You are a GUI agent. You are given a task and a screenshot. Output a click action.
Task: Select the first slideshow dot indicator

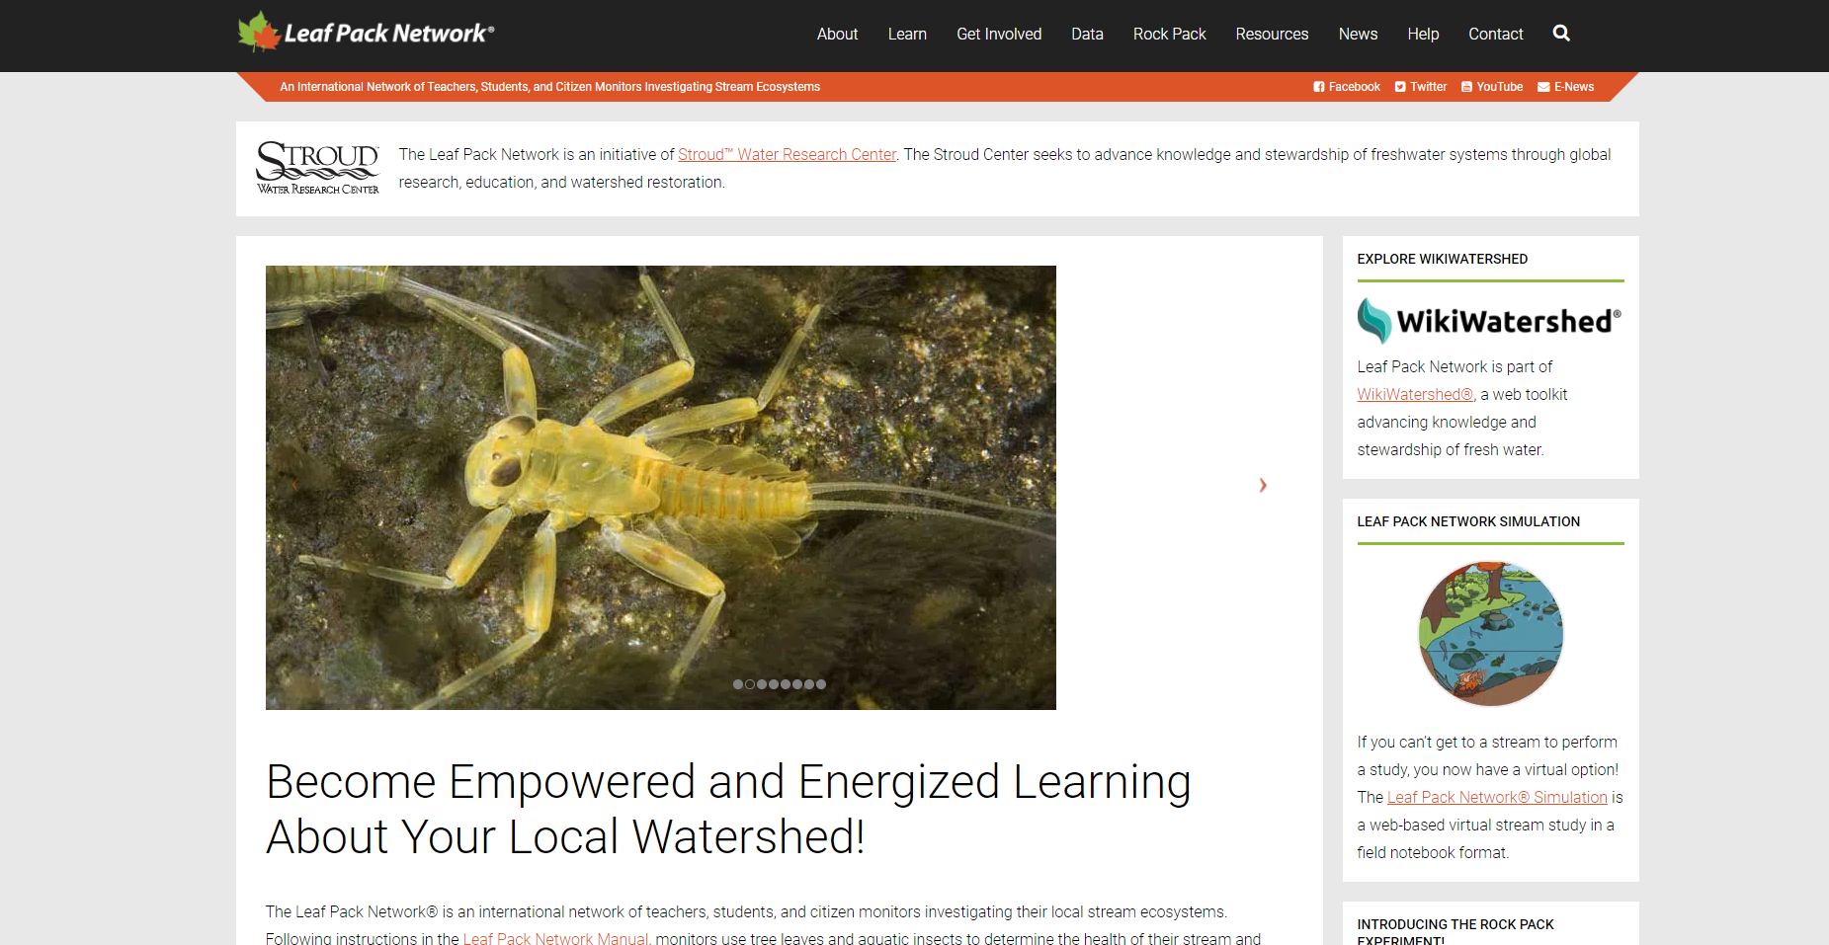(x=738, y=684)
